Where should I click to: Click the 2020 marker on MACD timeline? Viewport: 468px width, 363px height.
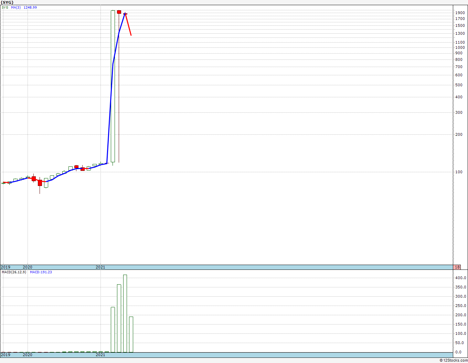[28, 355]
